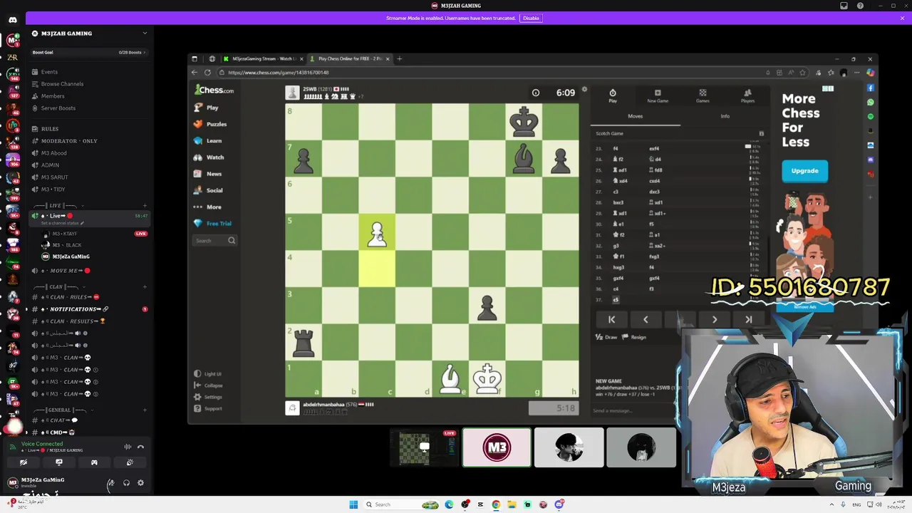Select Play in chess.com left menu
Viewport: 912px width, 513px height.
[212, 108]
